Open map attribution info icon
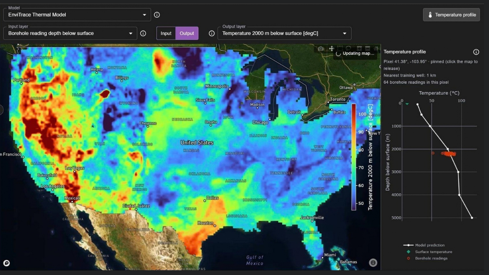The width and height of the screenshot is (489, 275). pyautogui.click(x=373, y=263)
